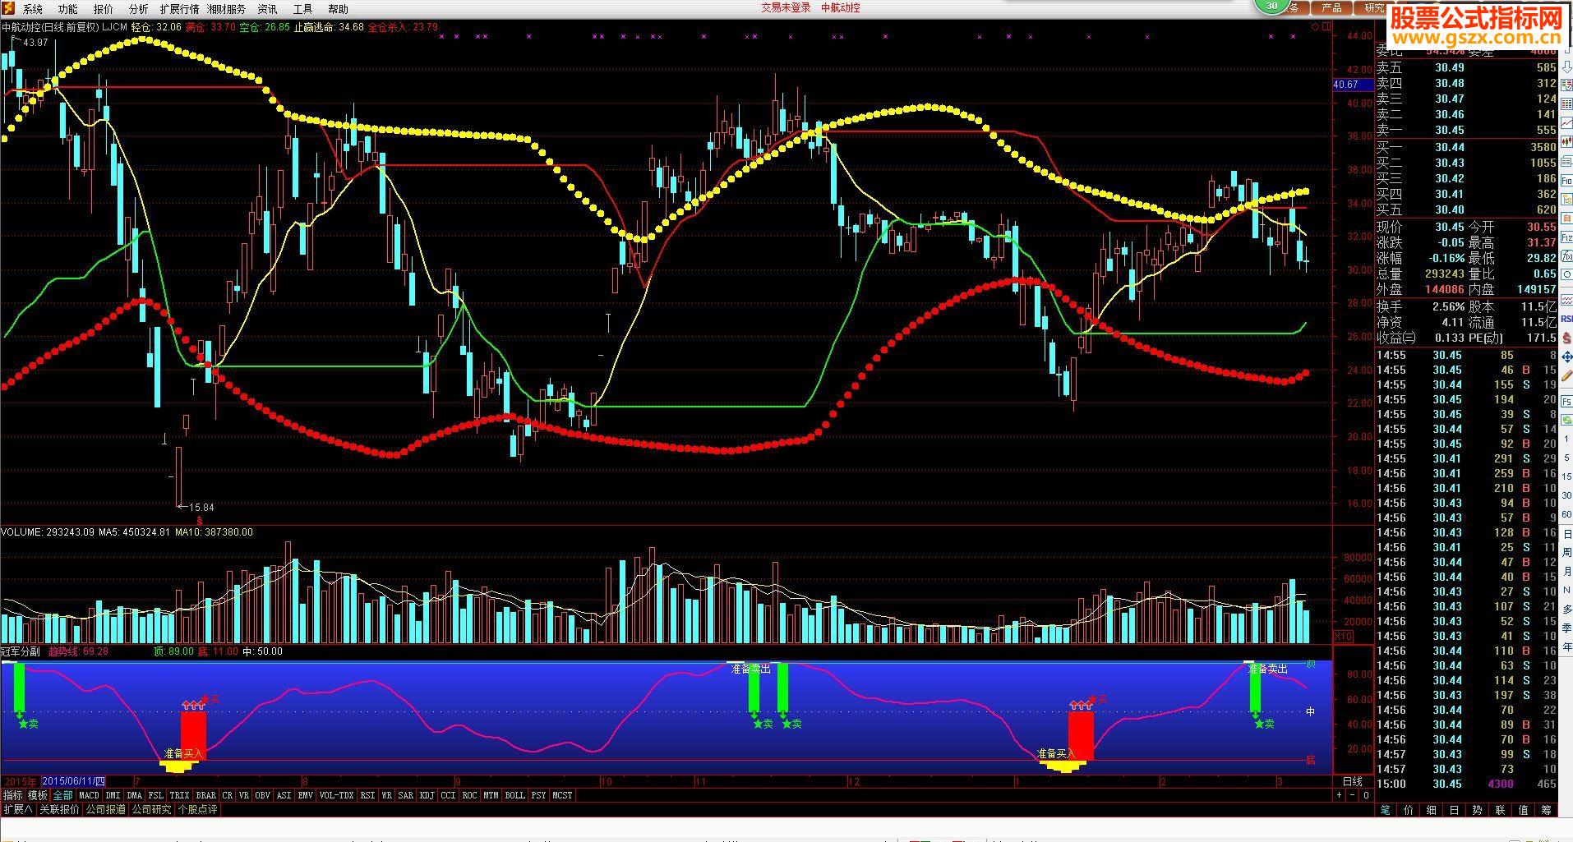Open the 扩展行情 menu
The image size is (1573, 842).
tap(179, 9)
